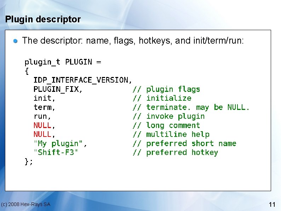The image size is (281, 211).
Task: Click the "(c) 2008 Hex-Rays SA" footer
Action: [25, 204]
